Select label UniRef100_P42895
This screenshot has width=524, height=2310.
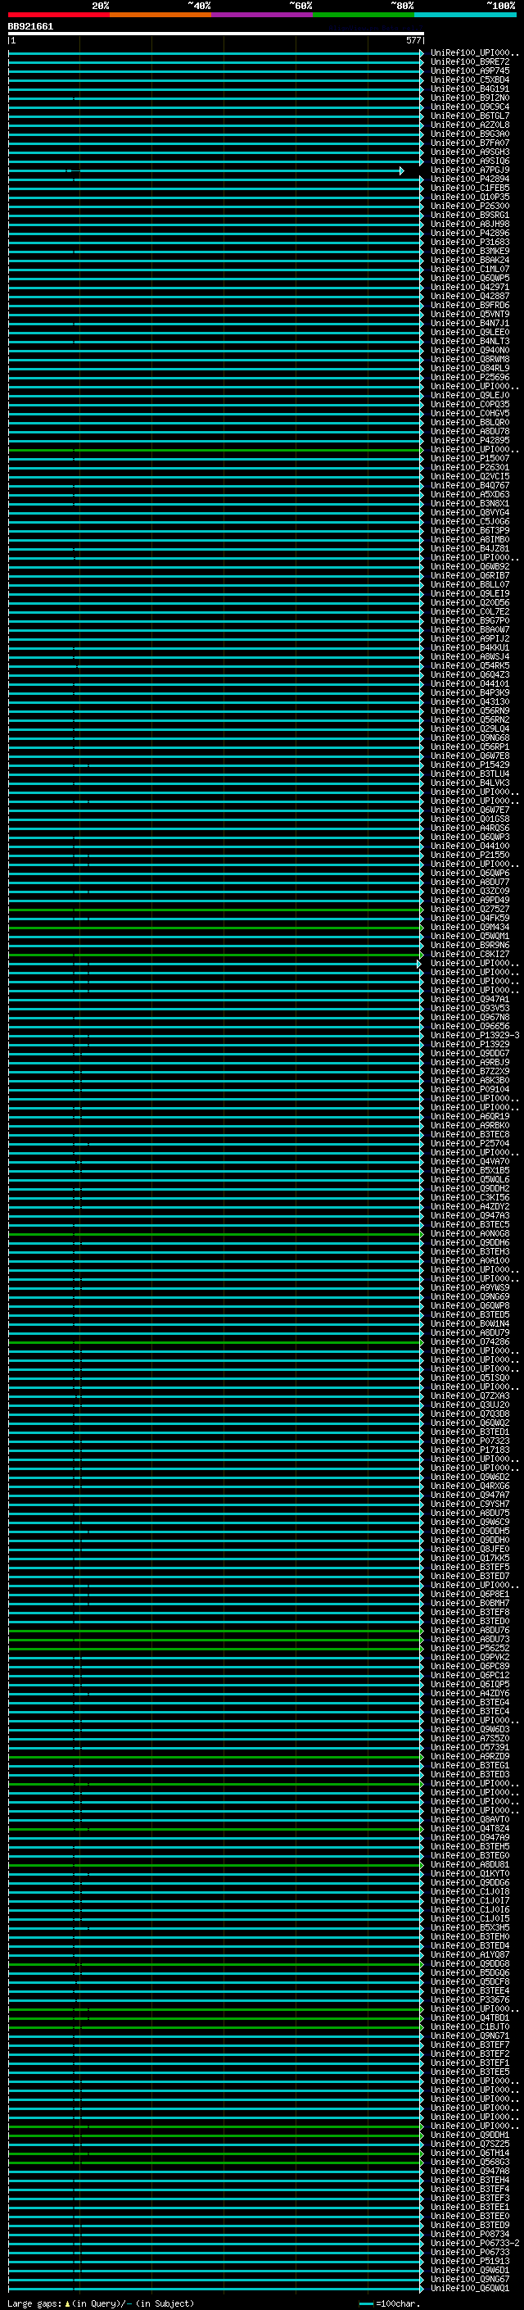click(x=469, y=440)
